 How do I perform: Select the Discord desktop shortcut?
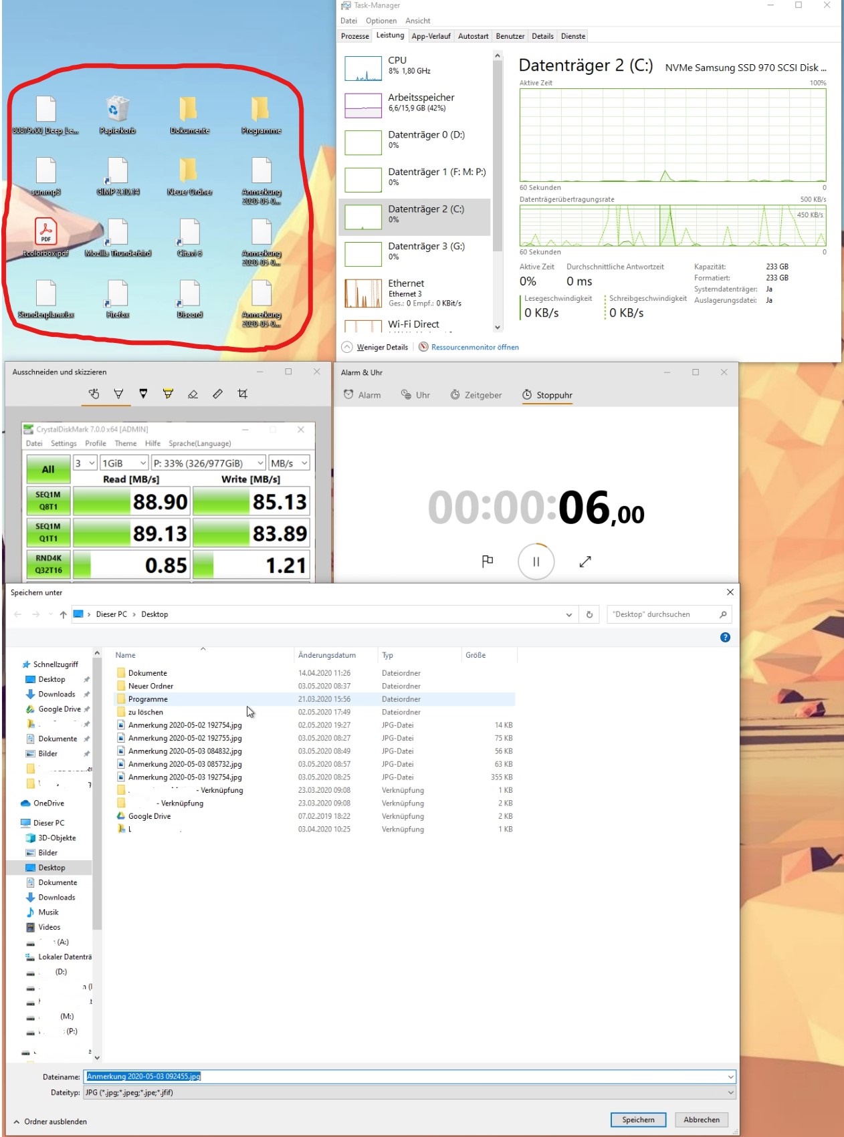[x=189, y=299]
